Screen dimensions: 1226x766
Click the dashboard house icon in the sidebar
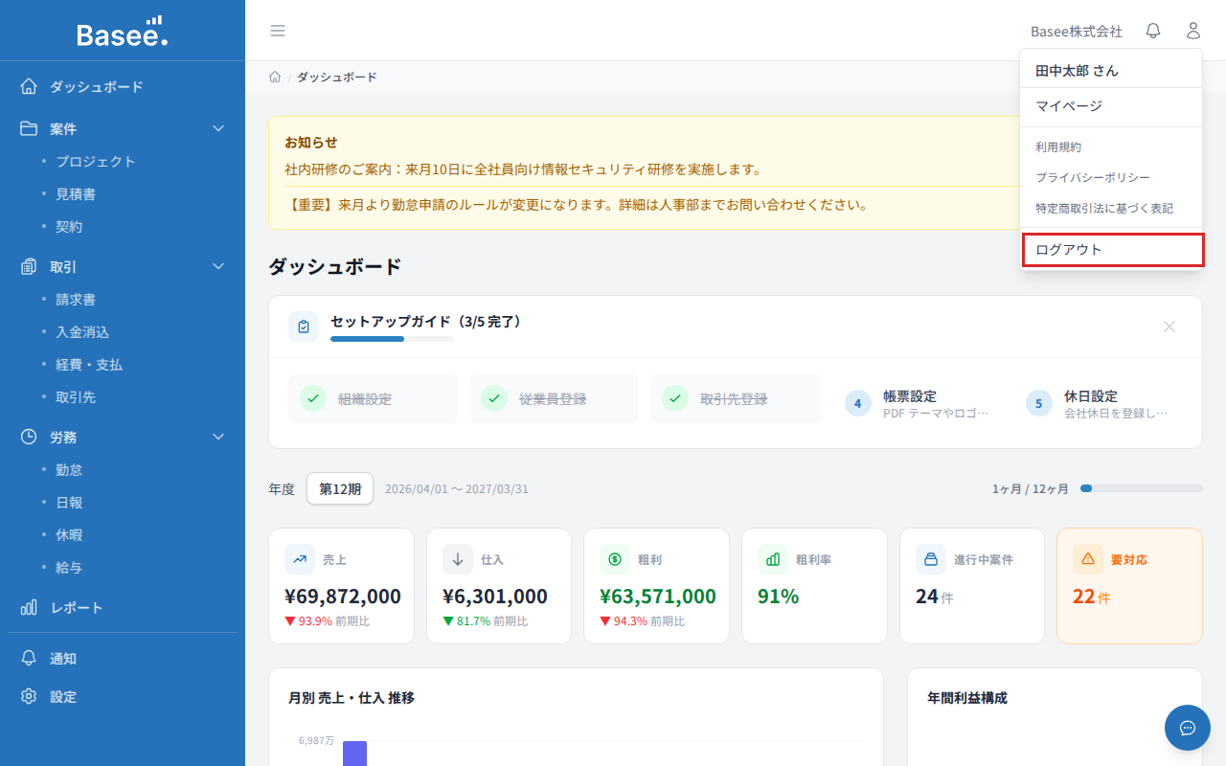tap(29, 86)
